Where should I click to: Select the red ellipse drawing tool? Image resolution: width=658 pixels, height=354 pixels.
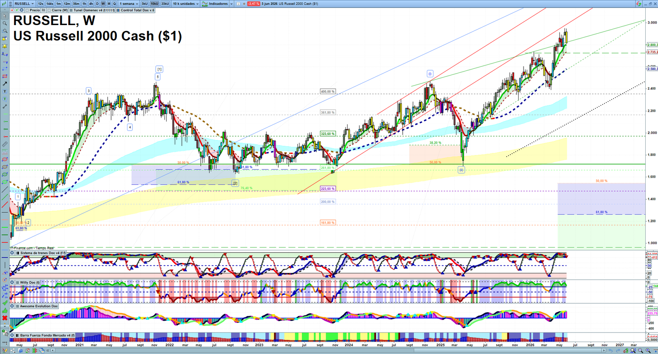5,160
